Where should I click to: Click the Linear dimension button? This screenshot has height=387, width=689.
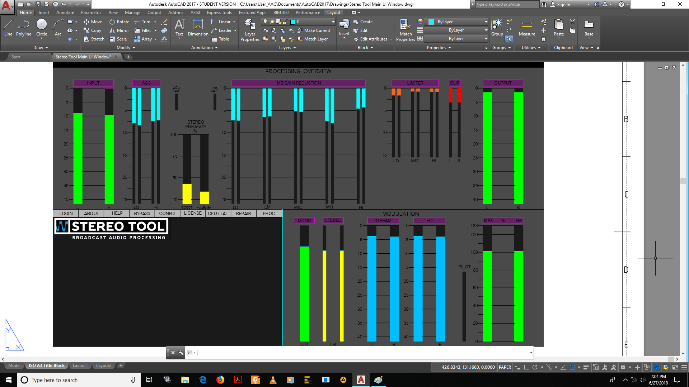point(221,22)
